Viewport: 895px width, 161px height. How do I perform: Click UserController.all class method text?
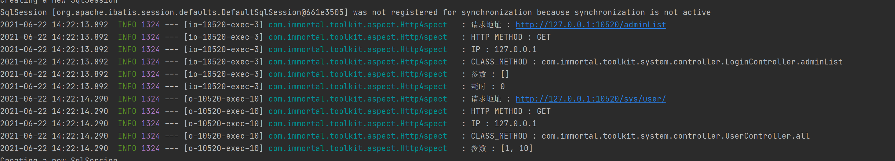click(x=675, y=136)
